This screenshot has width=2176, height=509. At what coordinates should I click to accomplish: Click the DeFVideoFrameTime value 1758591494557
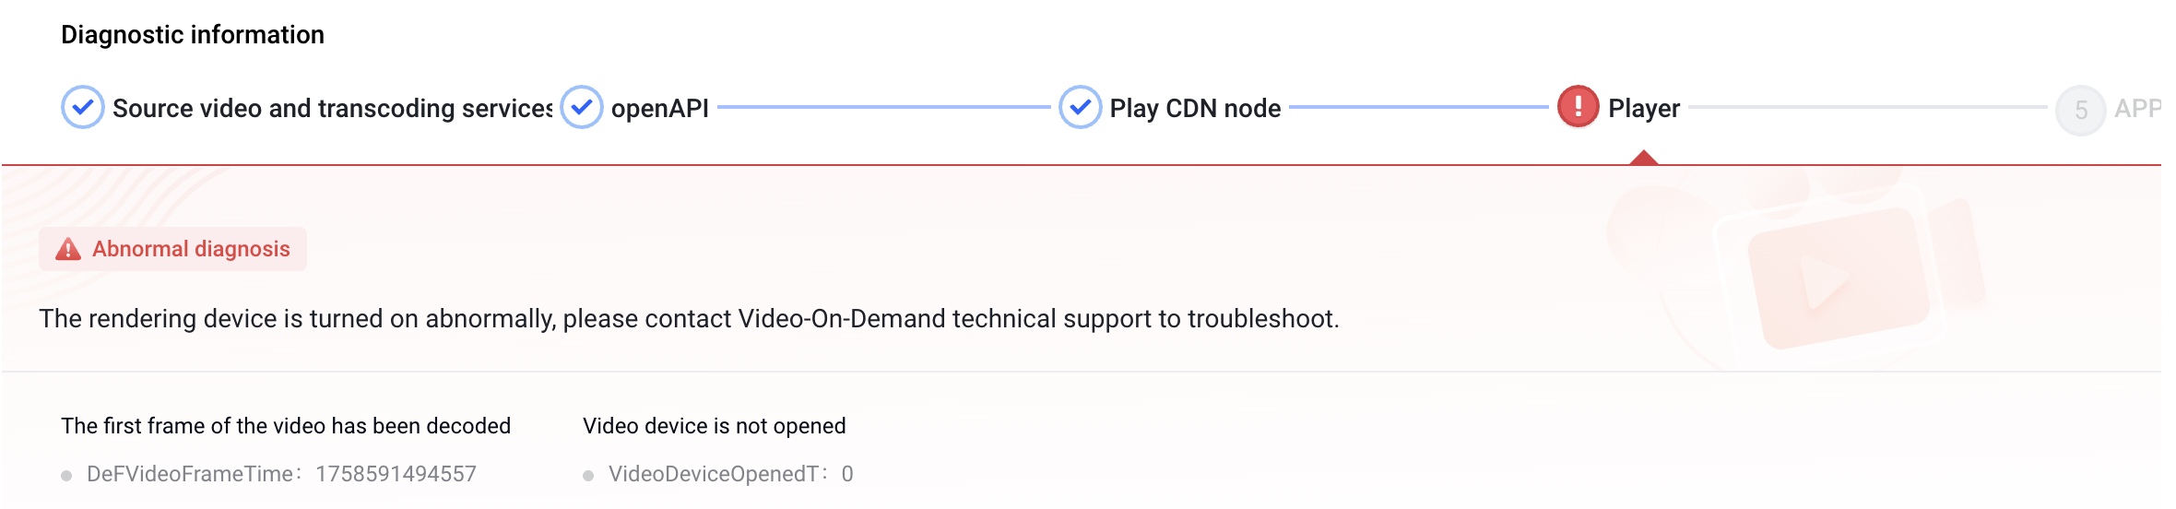click(x=396, y=474)
